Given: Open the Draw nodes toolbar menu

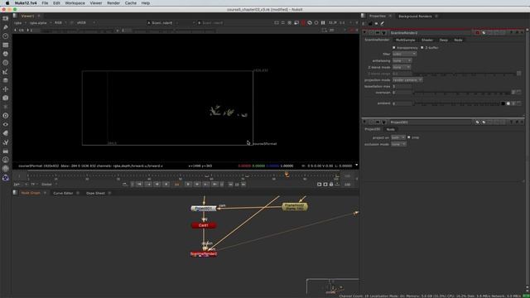Looking at the screenshot, I should [6, 27].
